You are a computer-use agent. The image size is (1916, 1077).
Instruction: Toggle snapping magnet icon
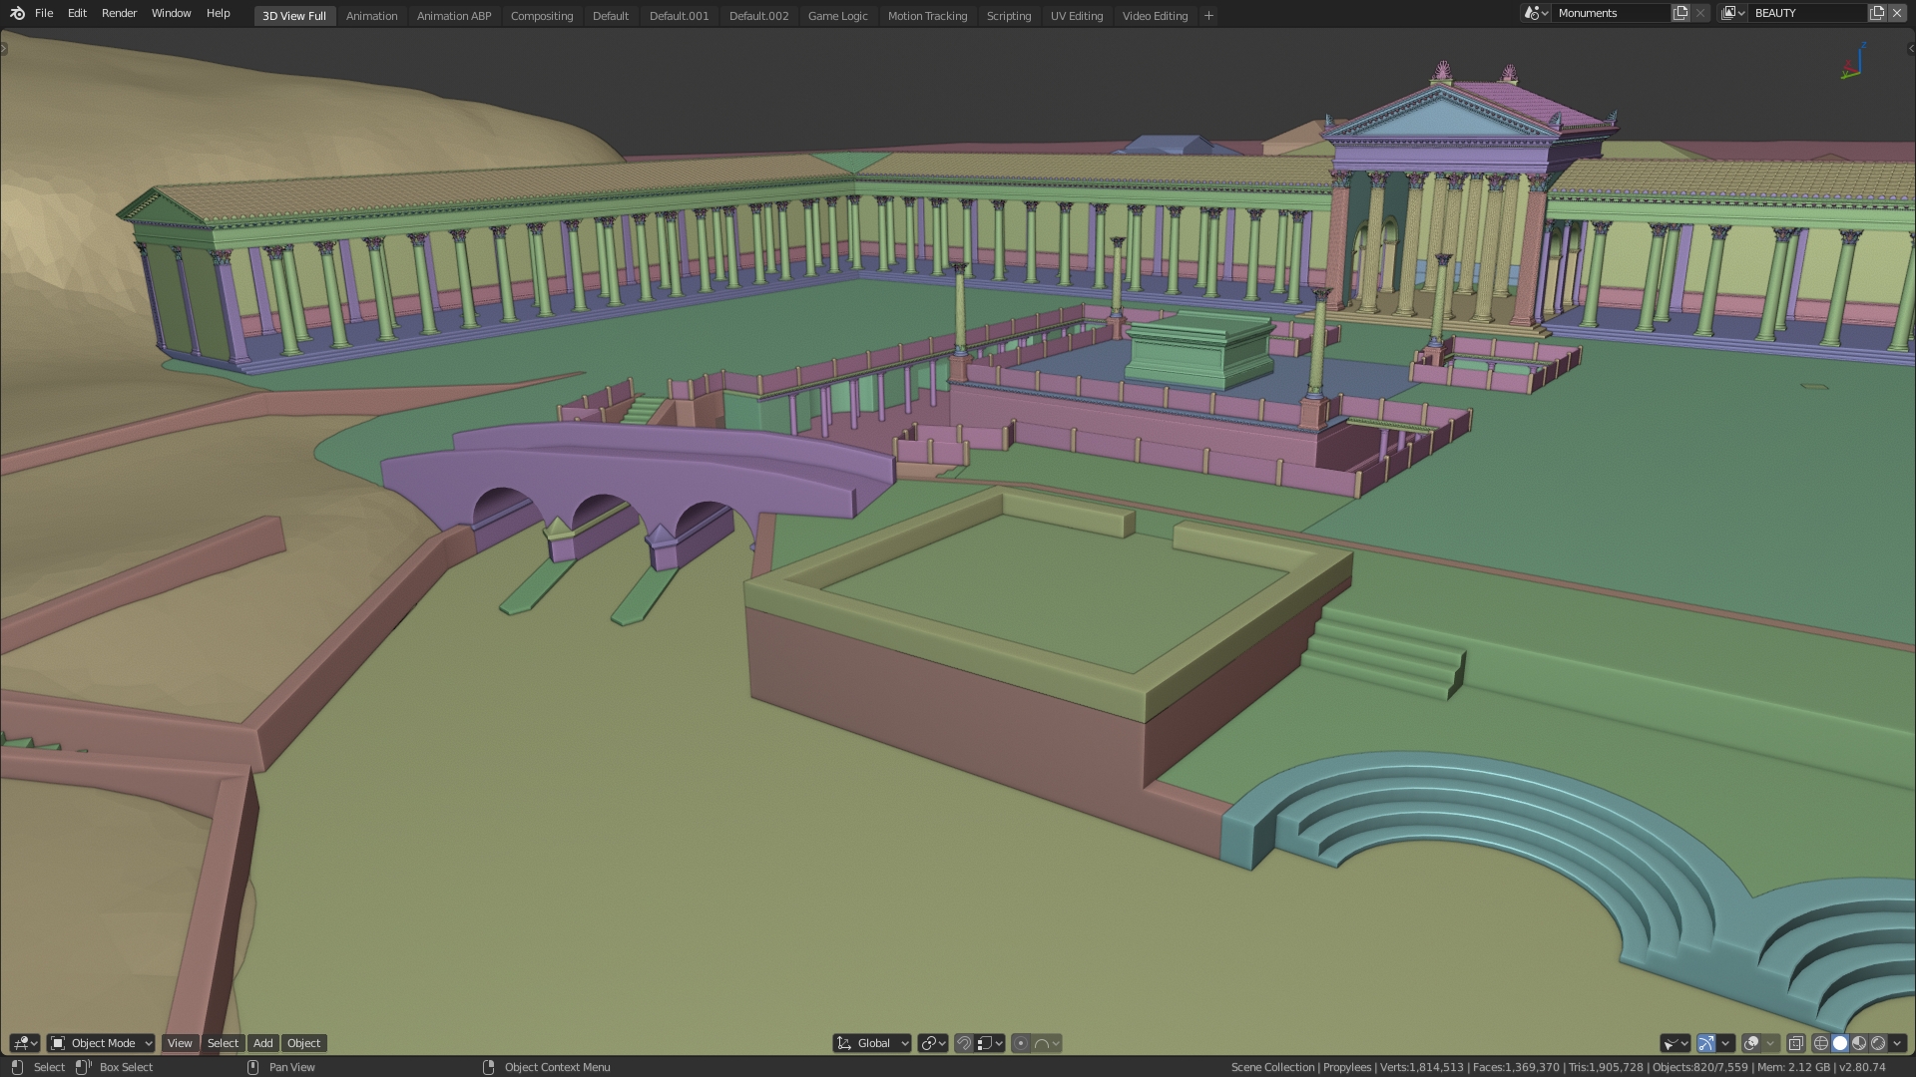coord(964,1043)
